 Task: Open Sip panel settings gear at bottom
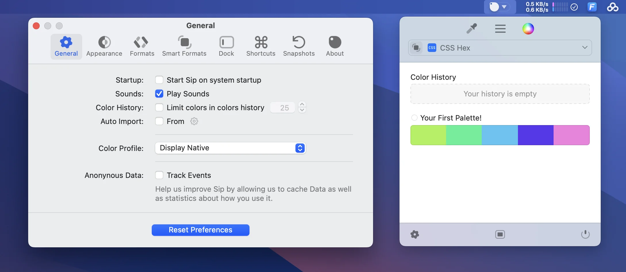click(415, 234)
